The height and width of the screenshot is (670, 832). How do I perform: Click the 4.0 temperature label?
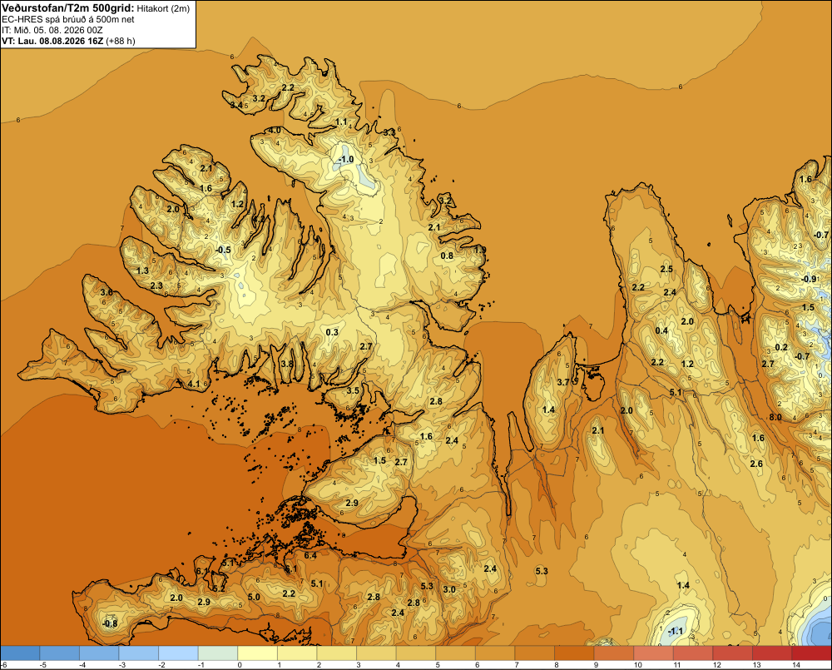275,130
